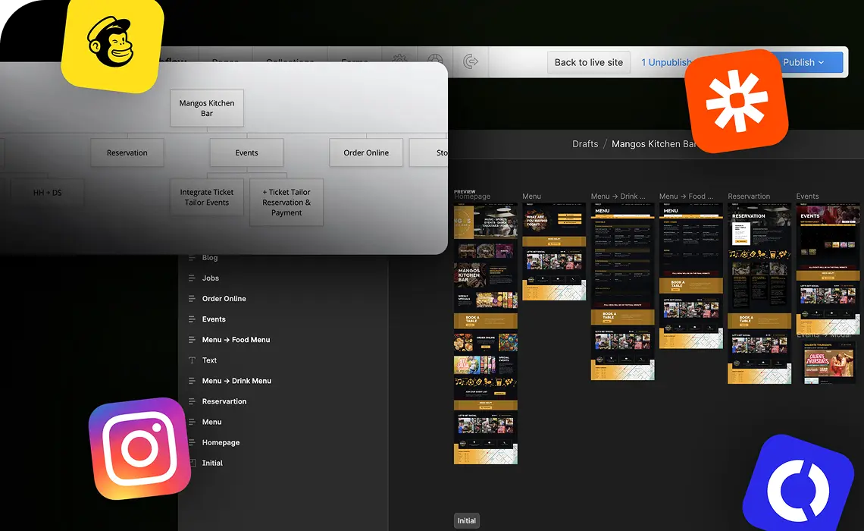Click the Integrate Ticket Tailor Events node

[x=207, y=197]
